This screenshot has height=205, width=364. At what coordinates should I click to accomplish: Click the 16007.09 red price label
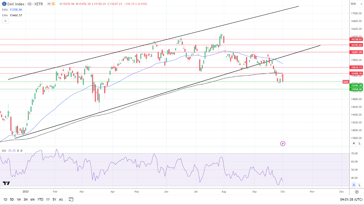point(357,52)
